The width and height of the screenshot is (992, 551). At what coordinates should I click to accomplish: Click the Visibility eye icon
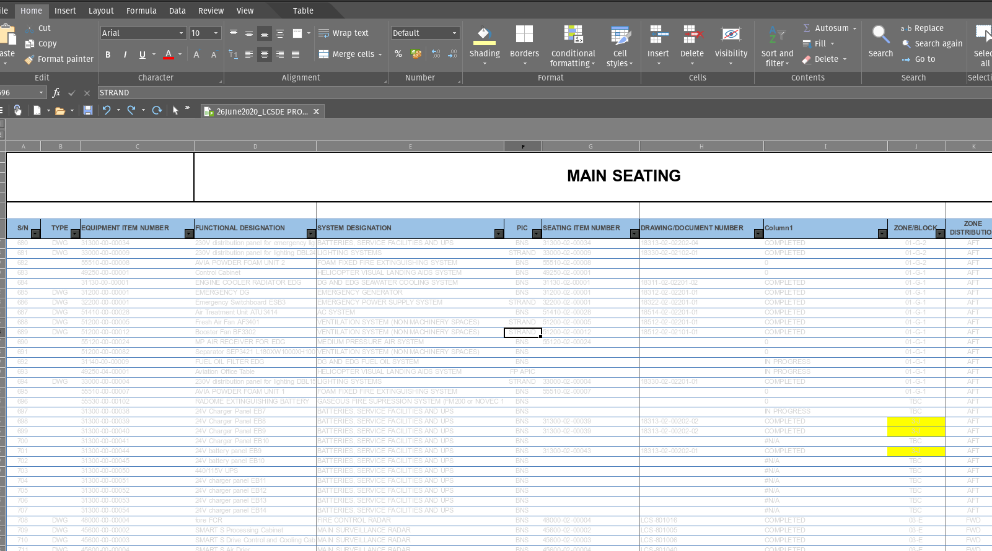731,36
